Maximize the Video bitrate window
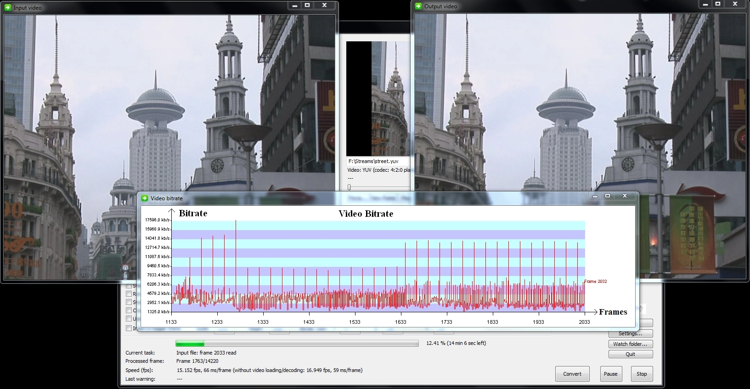 coord(608,196)
